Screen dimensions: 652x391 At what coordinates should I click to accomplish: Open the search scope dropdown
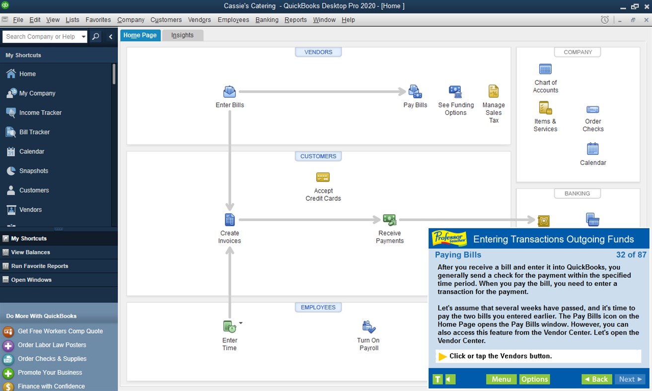(84, 36)
